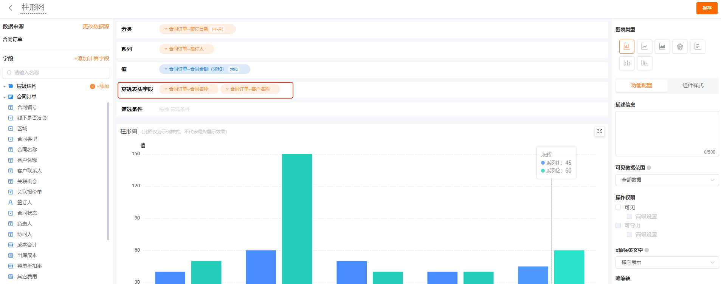Check 高级设置 checkbox under 可见
The height and width of the screenshot is (284, 721).
click(x=630, y=216)
